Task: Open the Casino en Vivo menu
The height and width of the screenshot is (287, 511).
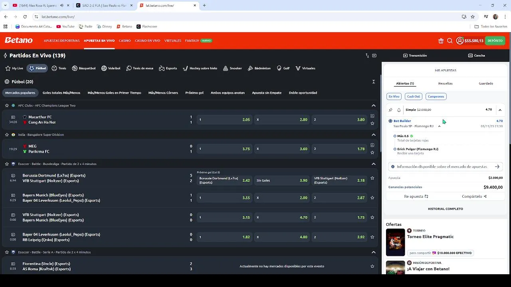Action: (x=147, y=41)
